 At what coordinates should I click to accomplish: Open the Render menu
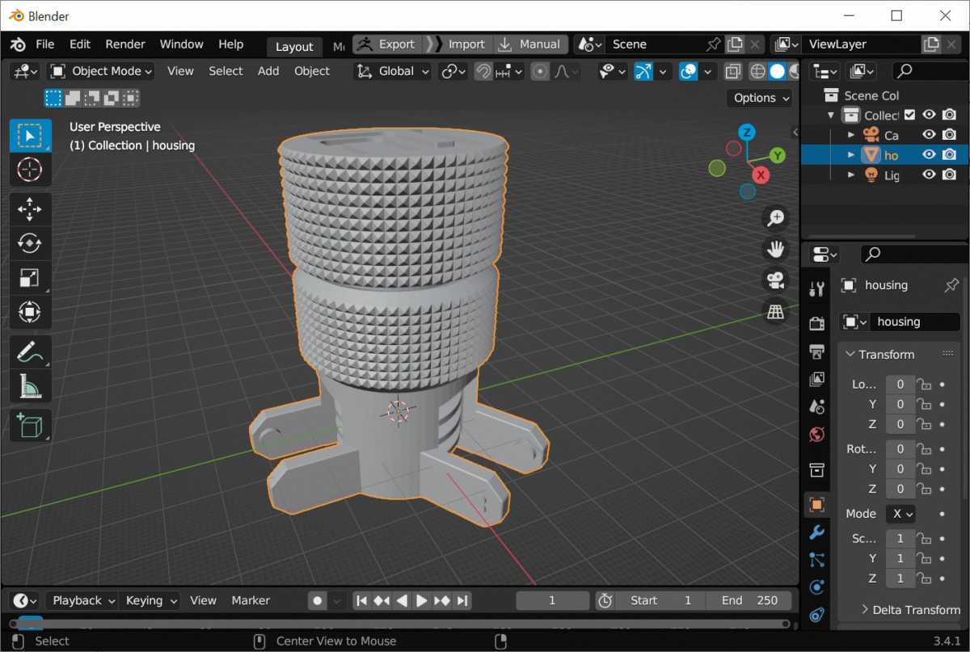(125, 44)
